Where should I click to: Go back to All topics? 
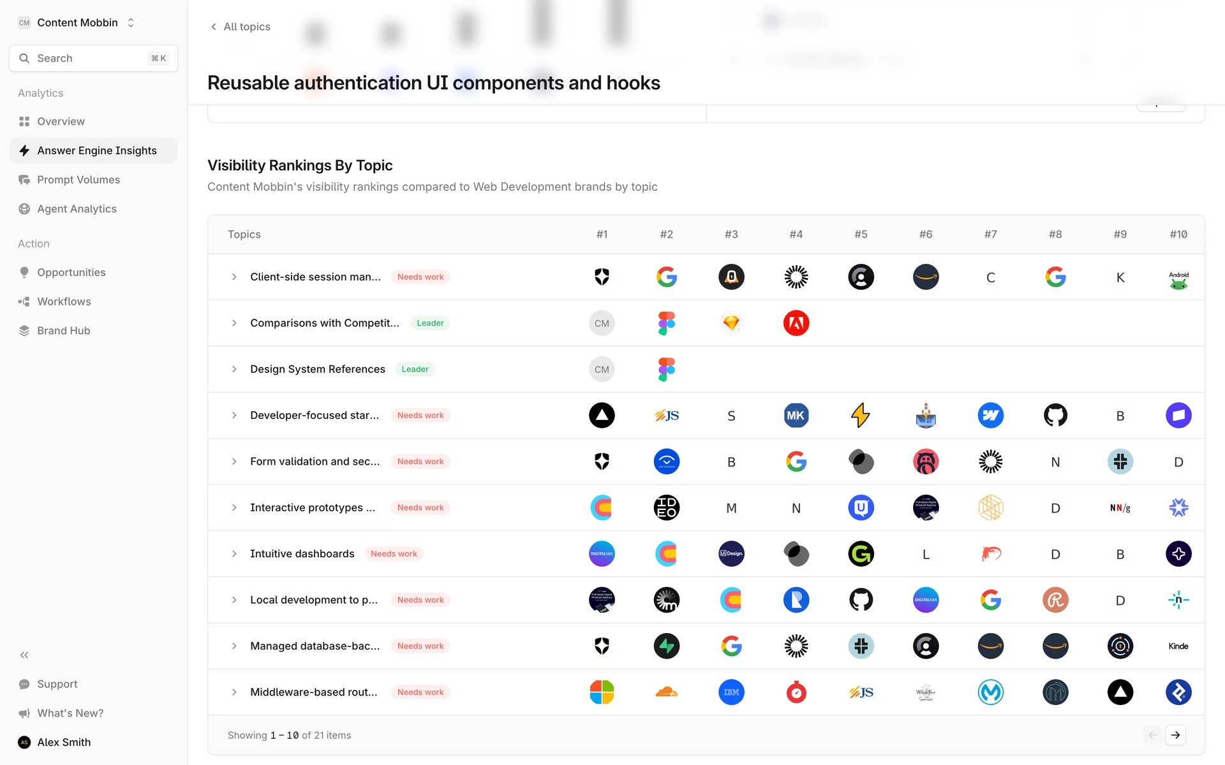coord(241,27)
